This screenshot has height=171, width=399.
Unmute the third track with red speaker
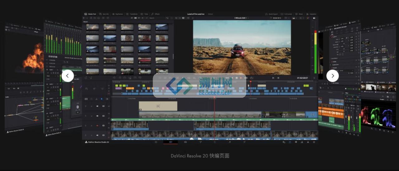coord(97,126)
